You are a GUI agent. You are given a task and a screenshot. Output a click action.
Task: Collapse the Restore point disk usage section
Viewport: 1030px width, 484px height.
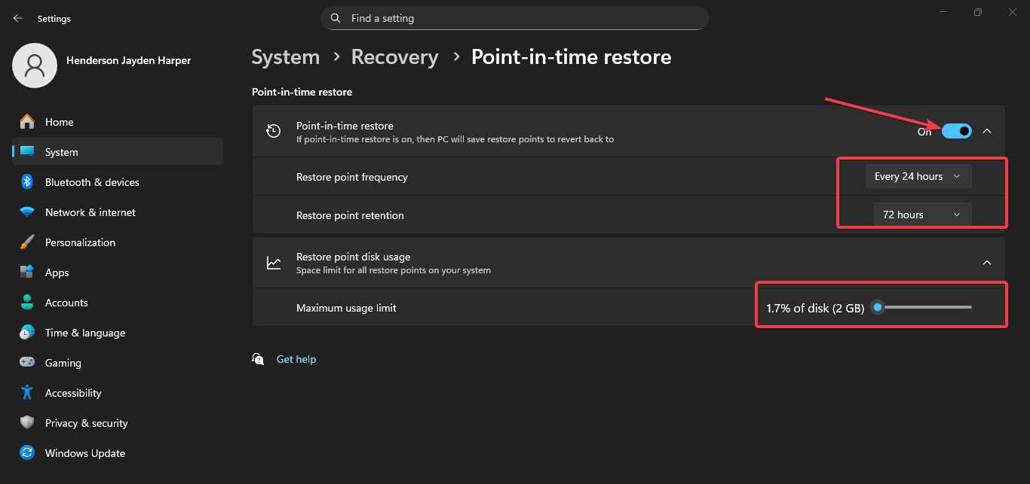[987, 263]
